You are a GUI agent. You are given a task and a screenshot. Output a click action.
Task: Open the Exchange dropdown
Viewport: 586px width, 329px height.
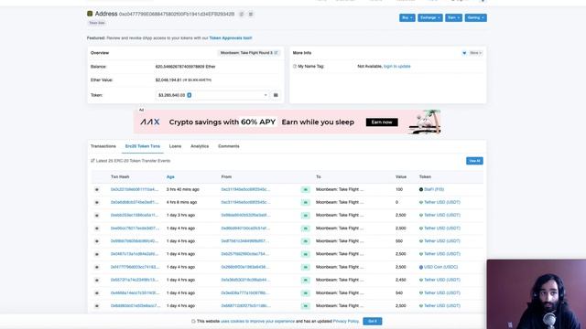(430, 17)
